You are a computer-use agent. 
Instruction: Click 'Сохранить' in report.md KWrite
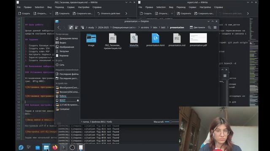pos(184,13)
